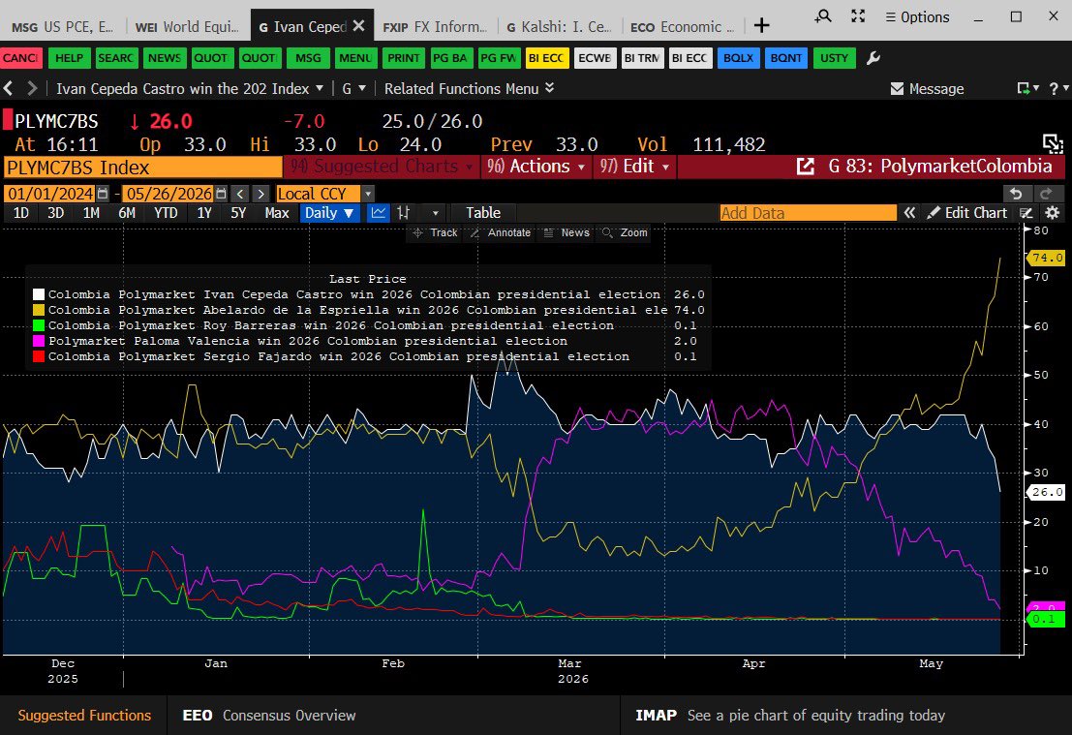
Task: Open the chart type options dropdown arrow
Action: [x=435, y=213]
